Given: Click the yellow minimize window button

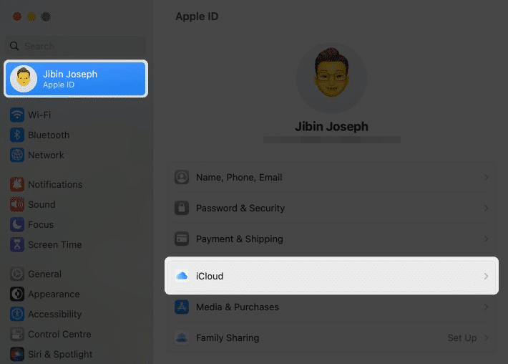Looking at the screenshot, I should click(31, 16).
